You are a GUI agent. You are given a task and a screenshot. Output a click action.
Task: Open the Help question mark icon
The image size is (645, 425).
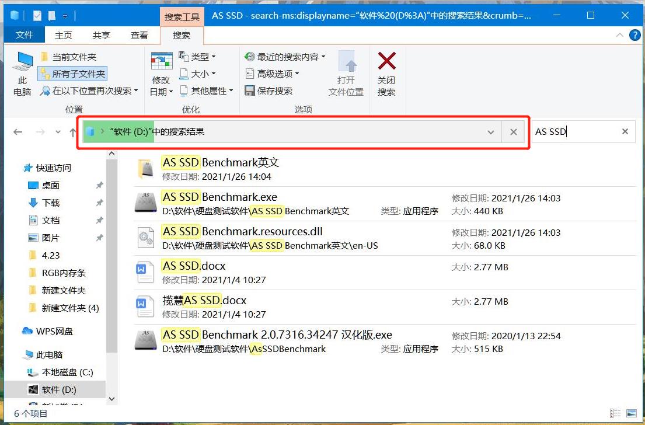pyautogui.click(x=635, y=36)
